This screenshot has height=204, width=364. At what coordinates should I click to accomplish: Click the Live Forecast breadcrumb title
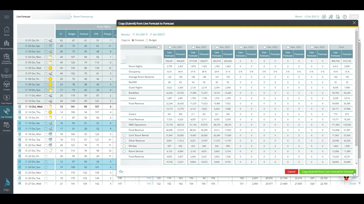tap(23, 17)
